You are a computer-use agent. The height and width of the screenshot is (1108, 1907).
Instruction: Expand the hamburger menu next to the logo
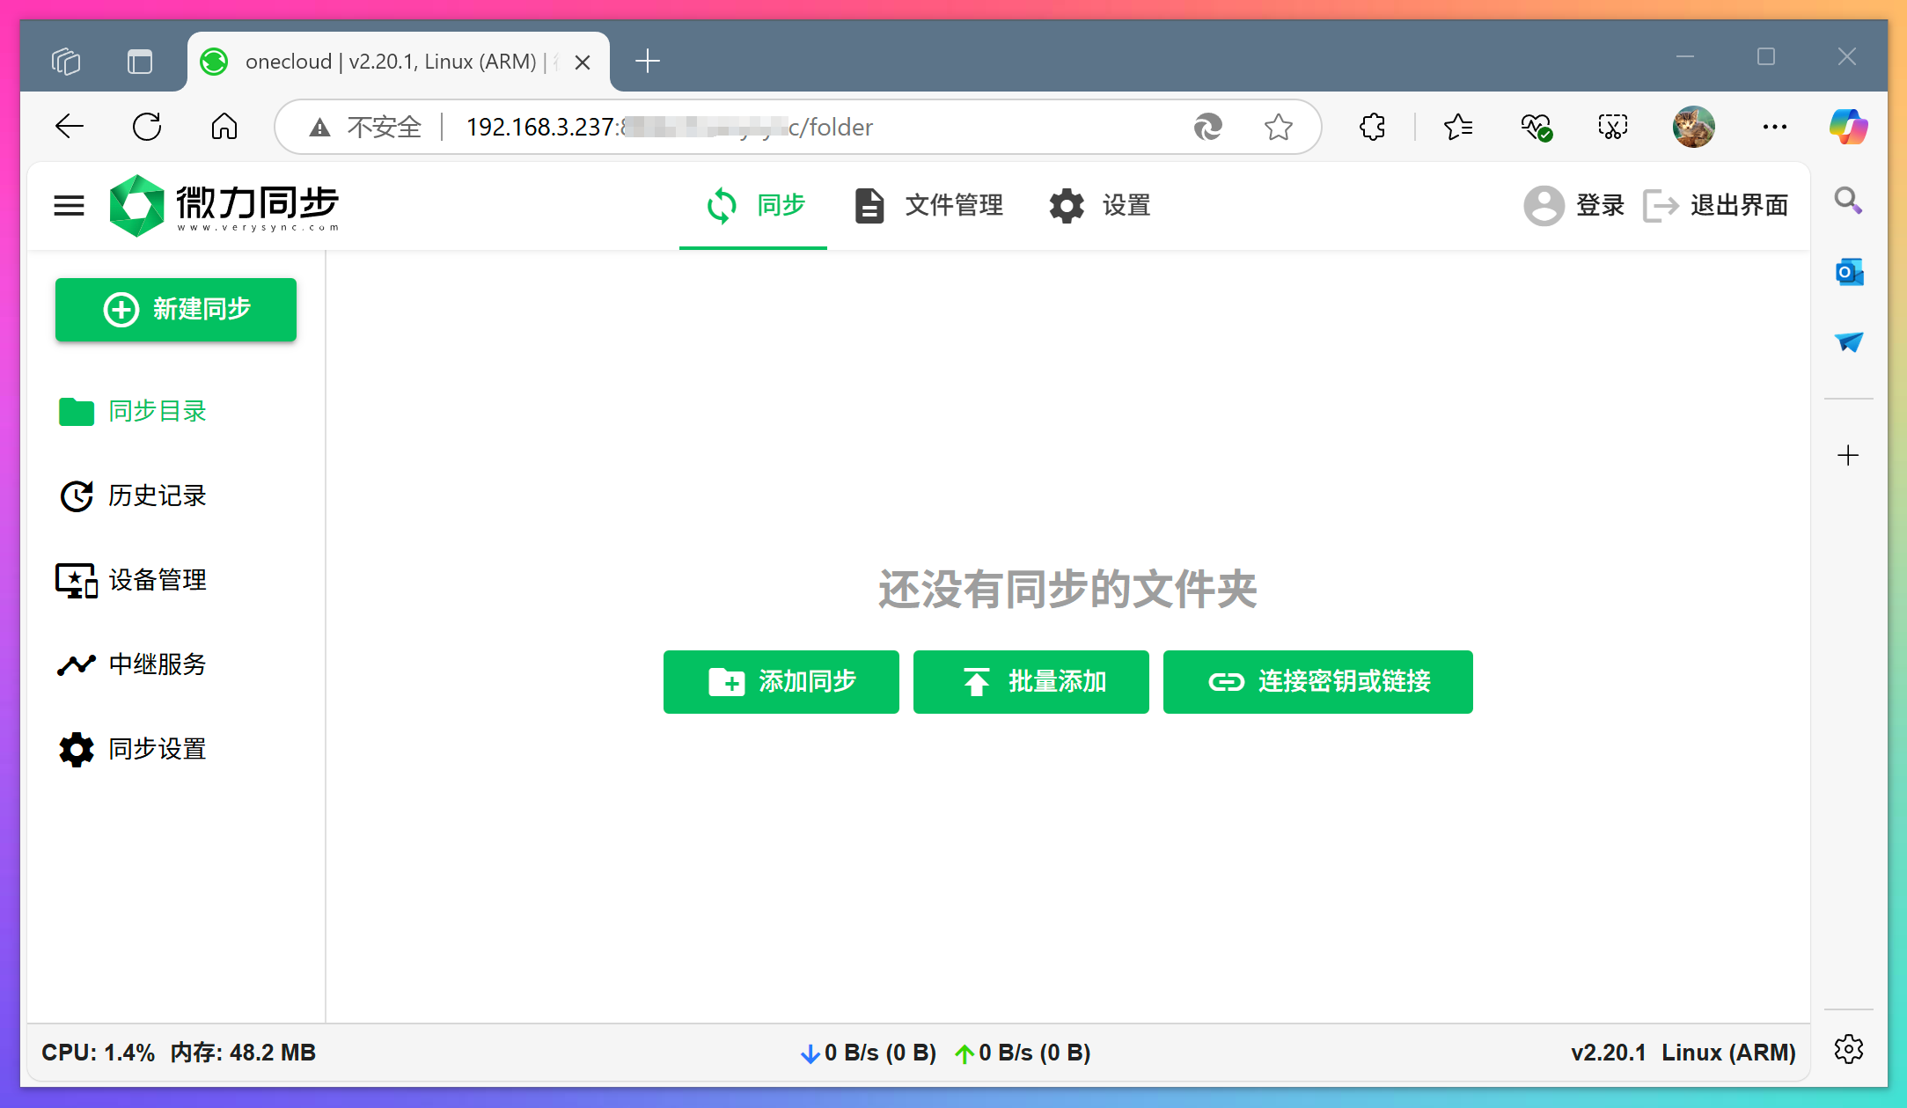(69, 205)
